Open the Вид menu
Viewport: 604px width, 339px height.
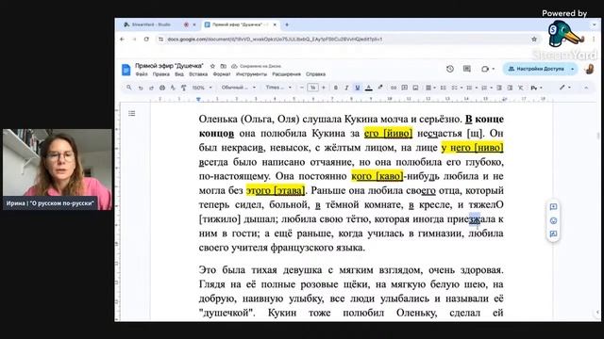[179, 74]
